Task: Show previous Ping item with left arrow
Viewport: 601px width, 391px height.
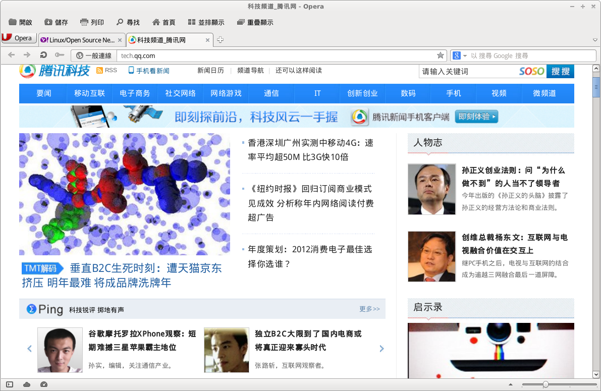Action: [x=29, y=349]
